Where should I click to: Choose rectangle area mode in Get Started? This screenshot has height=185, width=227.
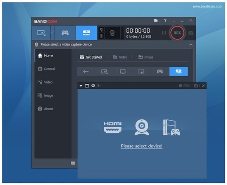tap(104, 71)
